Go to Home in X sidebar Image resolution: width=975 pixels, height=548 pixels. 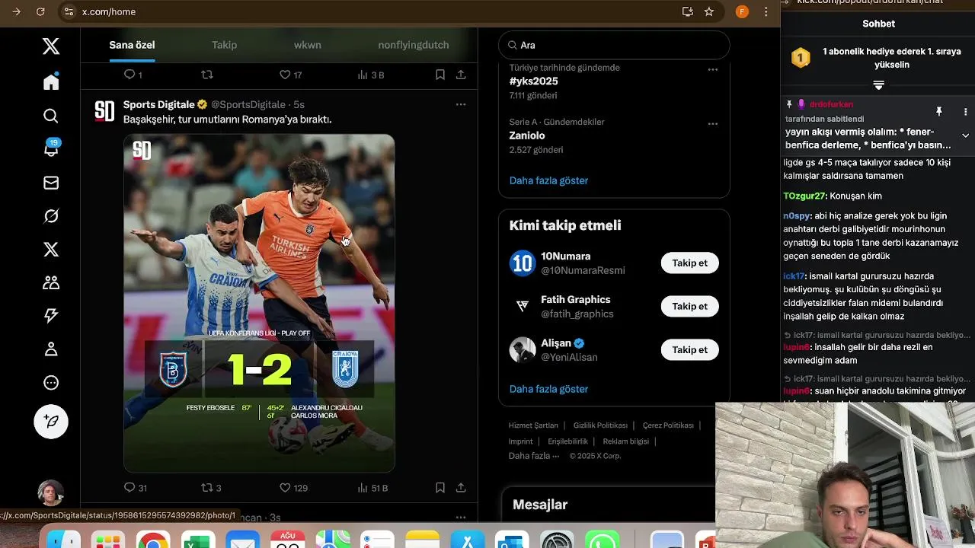click(51, 81)
